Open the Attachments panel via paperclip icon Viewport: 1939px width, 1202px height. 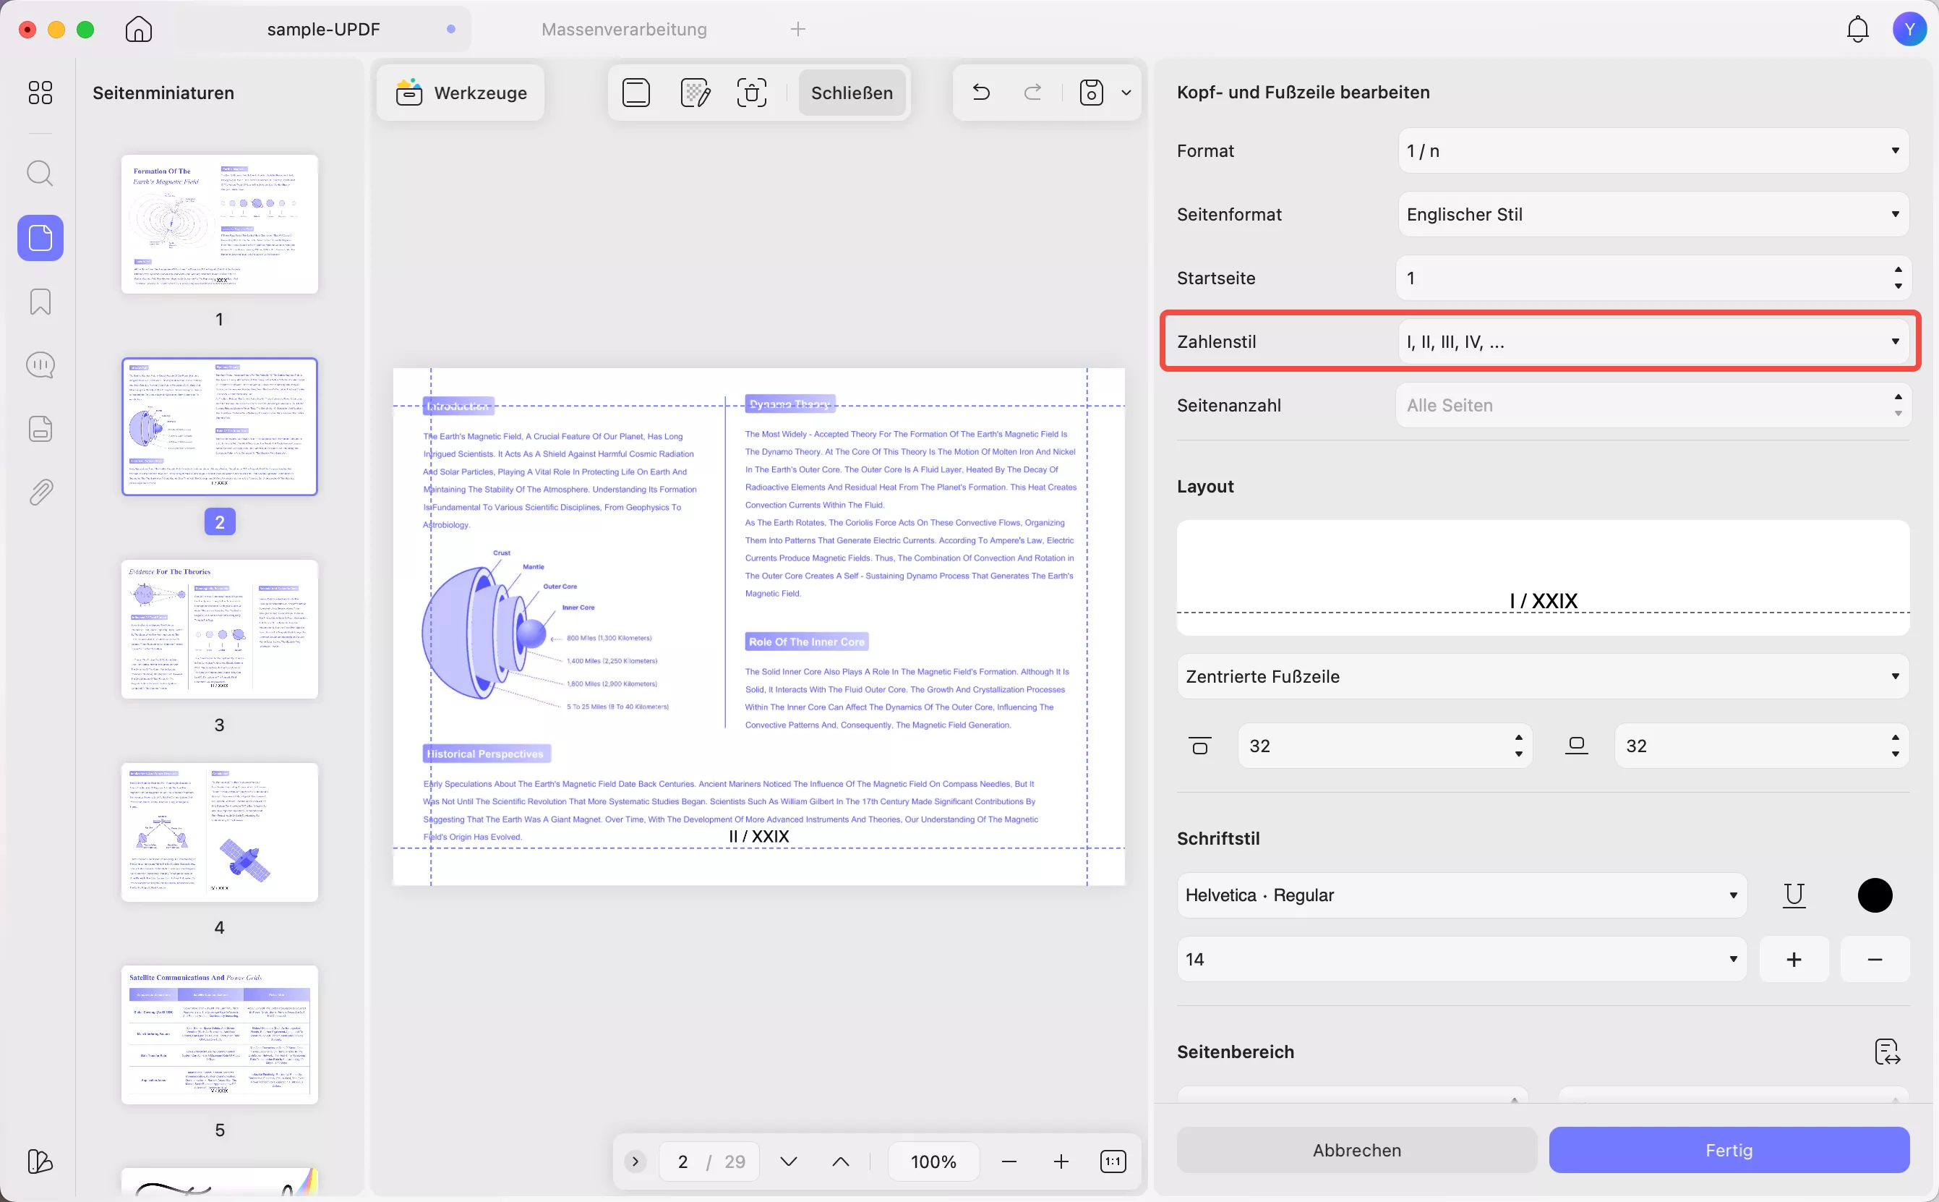[40, 491]
